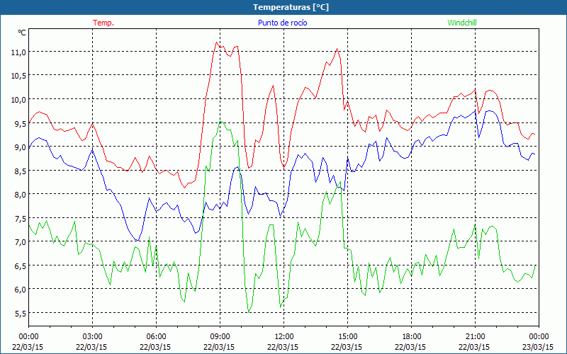The image size is (567, 354).
Task: Click the 09:00 time axis label
Action: (x=220, y=336)
